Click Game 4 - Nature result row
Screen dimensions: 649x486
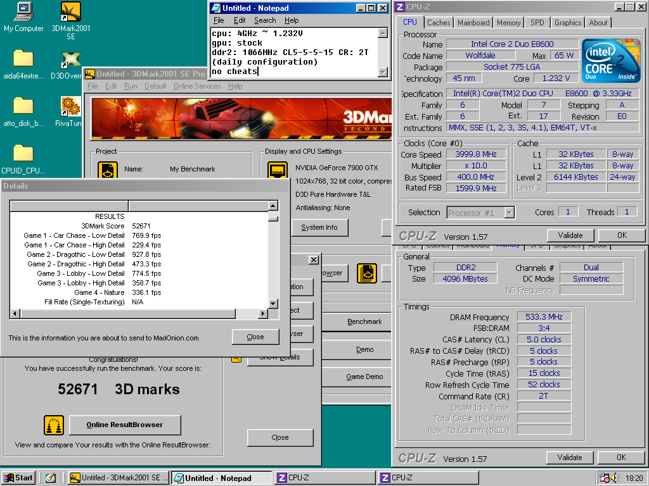click(139, 292)
